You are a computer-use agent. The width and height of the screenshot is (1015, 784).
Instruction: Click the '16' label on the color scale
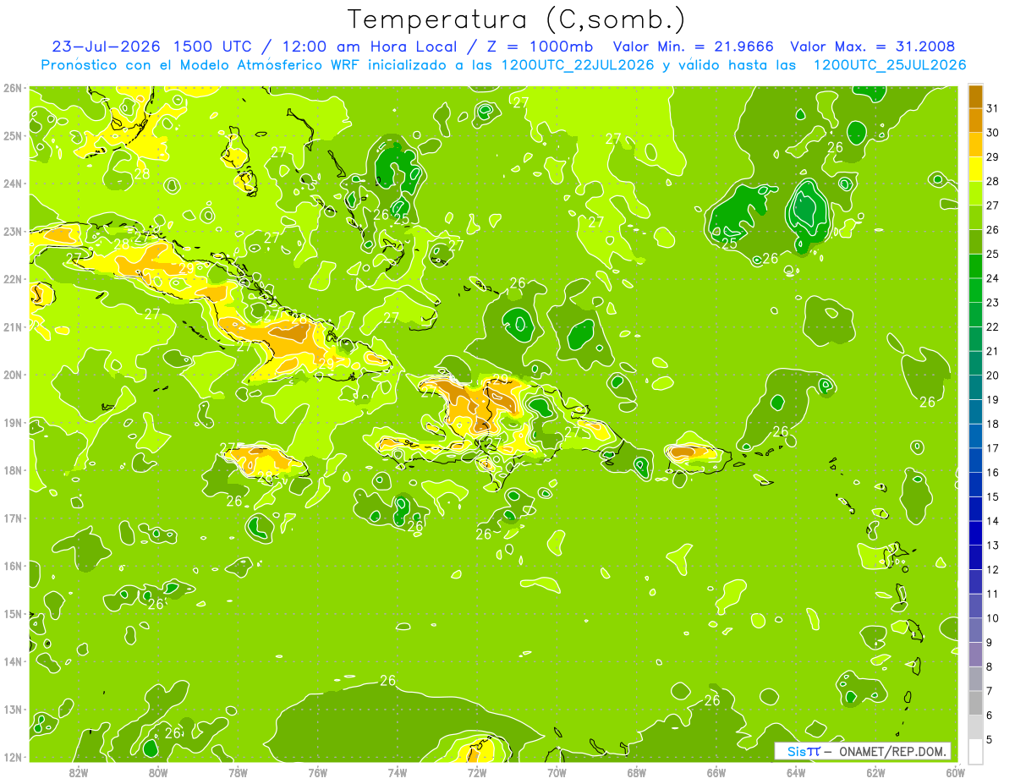pos(993,473)
